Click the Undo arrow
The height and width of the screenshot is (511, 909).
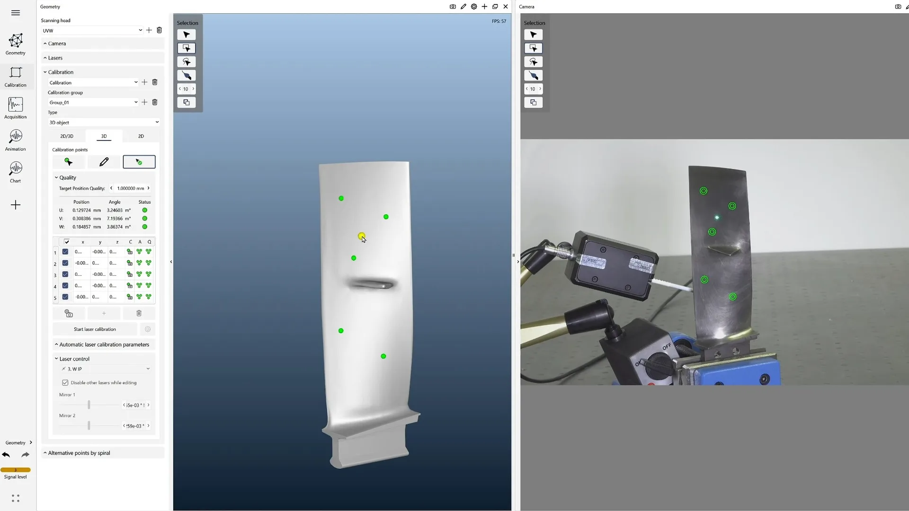6,455
